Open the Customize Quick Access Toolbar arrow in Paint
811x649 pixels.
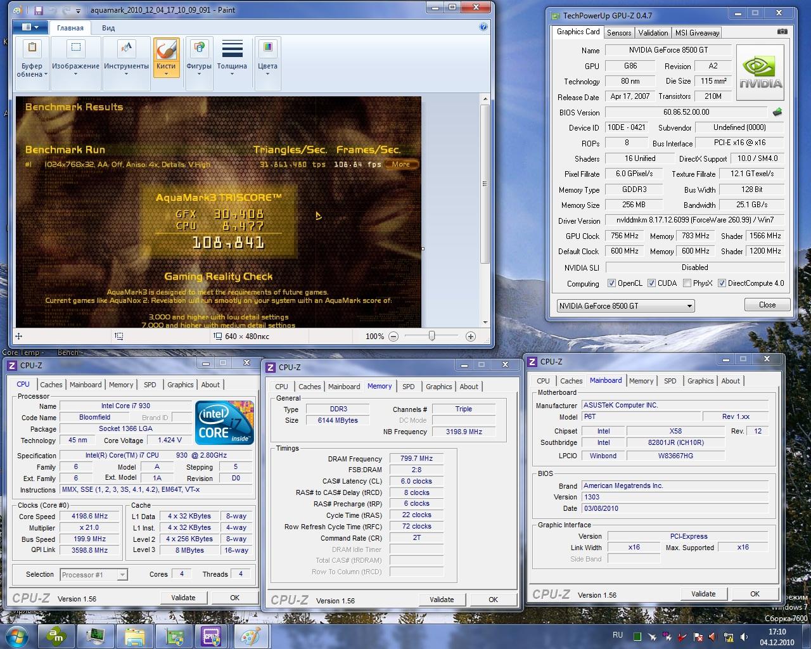(78, 11)
